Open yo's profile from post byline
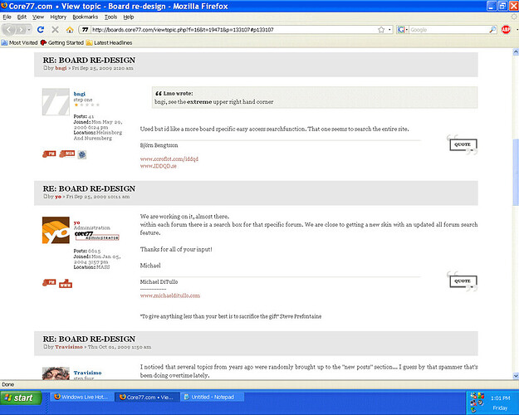Viewport: 519px width, 415px height. 58,197
